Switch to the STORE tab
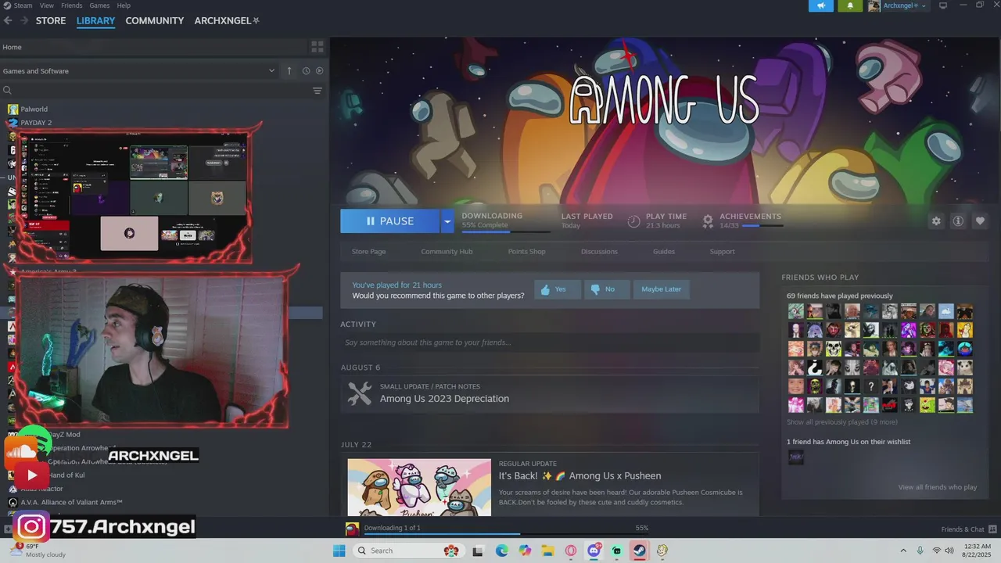The width and height of the screenshot is (1001, 563). point(51,20)
